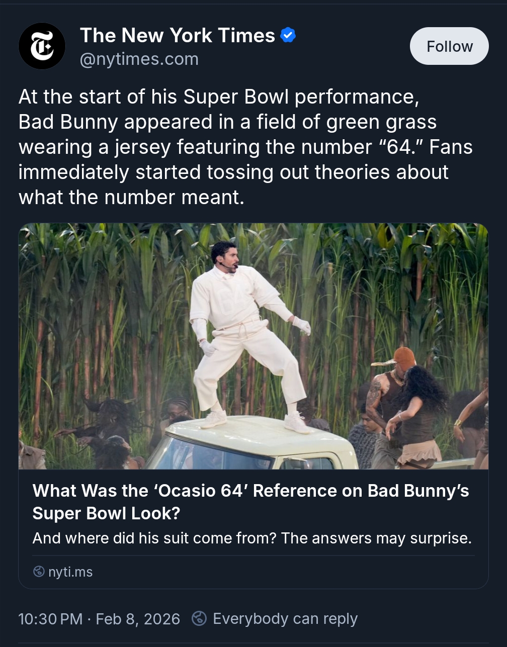Image resolution: width=507 pixels, height=647 pixels.
Task: Click the blue verified checkmark badge
Action: click(x=288, y=36)
